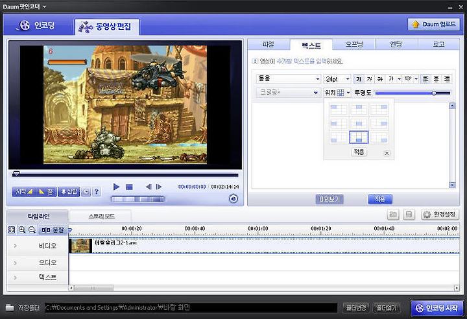This screenshot has height=319, width=467.
Task: Open the text effect style icon
Action: pos(408,78)
